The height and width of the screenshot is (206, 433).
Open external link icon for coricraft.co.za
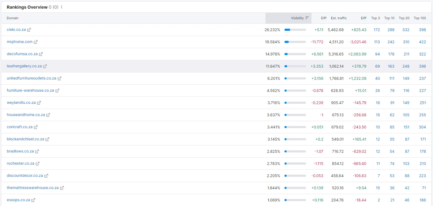coord(36,127)
